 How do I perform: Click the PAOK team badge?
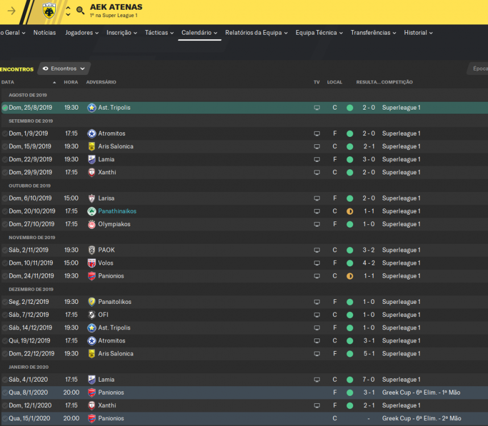click(92, 250)
